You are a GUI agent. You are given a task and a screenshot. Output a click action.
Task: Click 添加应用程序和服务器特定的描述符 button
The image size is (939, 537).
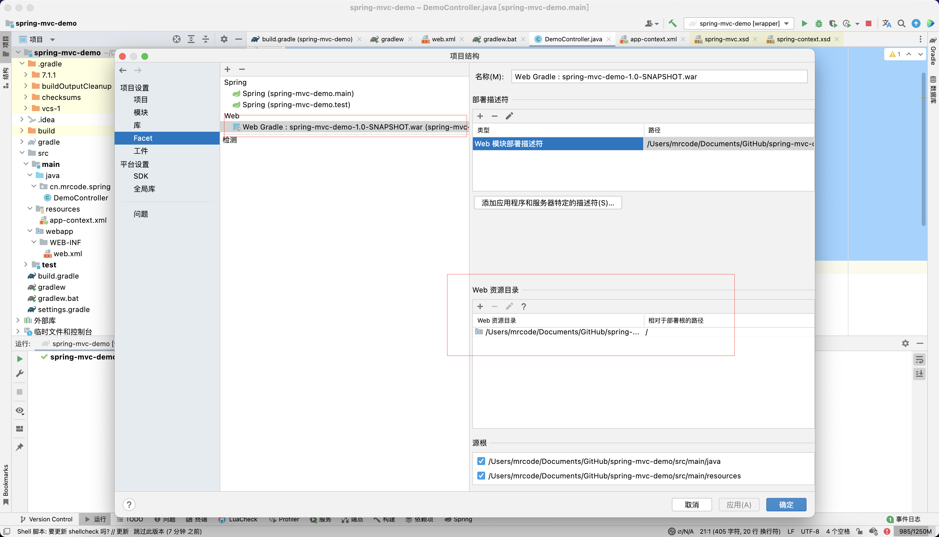click(x=547, y=203)
